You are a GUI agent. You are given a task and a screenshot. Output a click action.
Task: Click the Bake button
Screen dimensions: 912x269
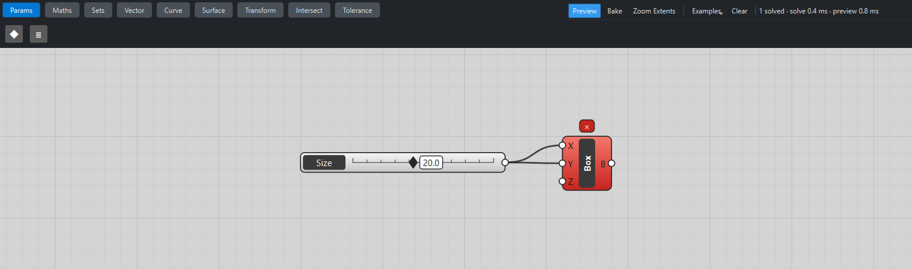614,11
